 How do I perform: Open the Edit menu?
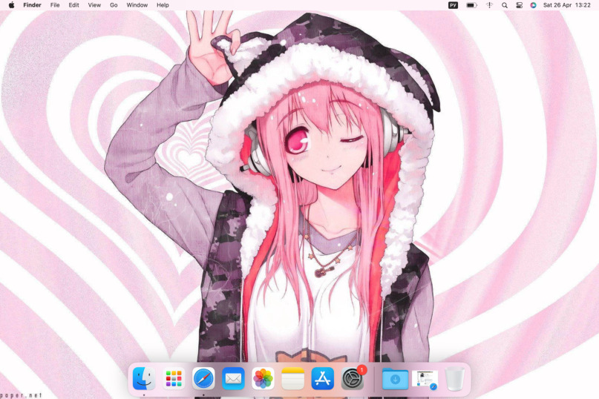point(73,5)
